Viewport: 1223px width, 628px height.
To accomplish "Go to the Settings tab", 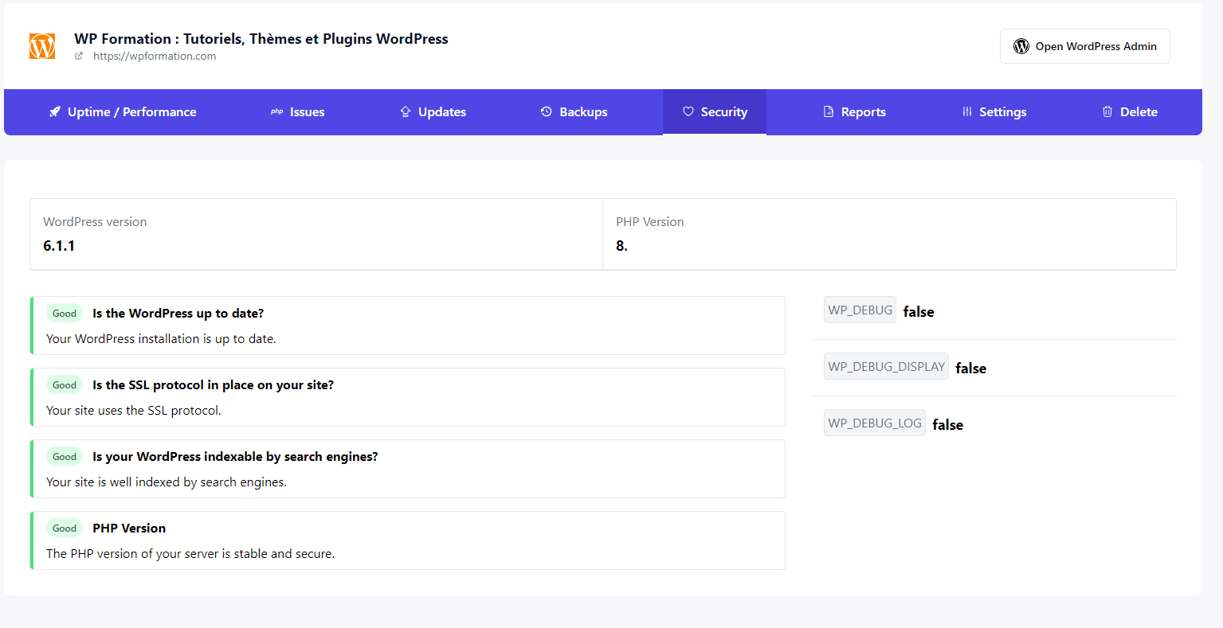I will pos(1002,112).
